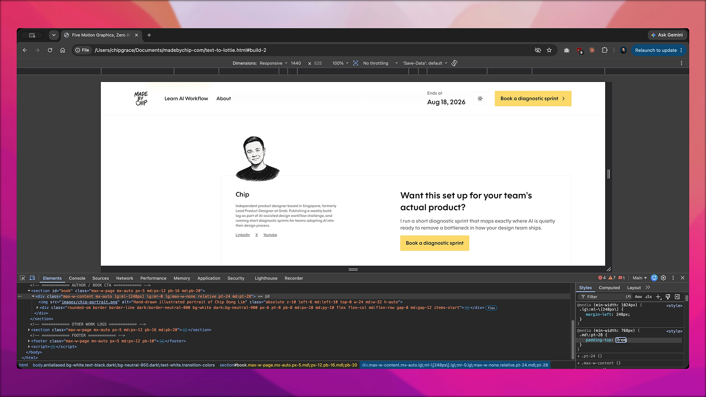Click the browser forward arrow

click(x=37, y=50)
